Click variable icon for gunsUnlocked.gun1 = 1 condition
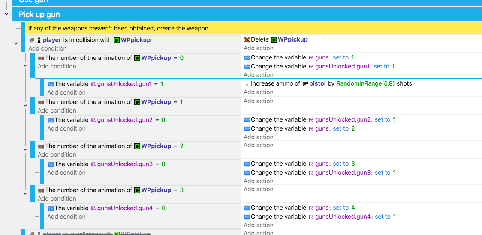The image size is (482, 235). pos(51,84)
